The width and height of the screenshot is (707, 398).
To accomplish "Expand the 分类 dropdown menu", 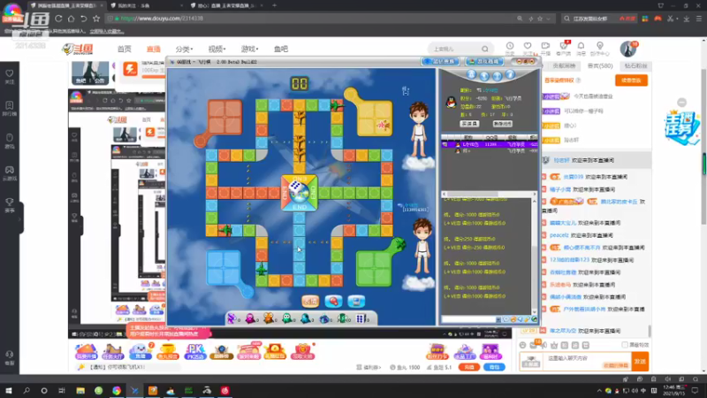I will pyautogui.click(x=184, y=49).
